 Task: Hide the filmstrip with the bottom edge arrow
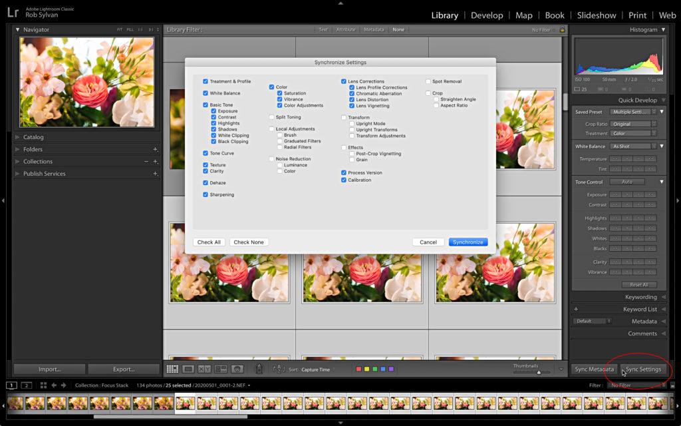point(340,423)
